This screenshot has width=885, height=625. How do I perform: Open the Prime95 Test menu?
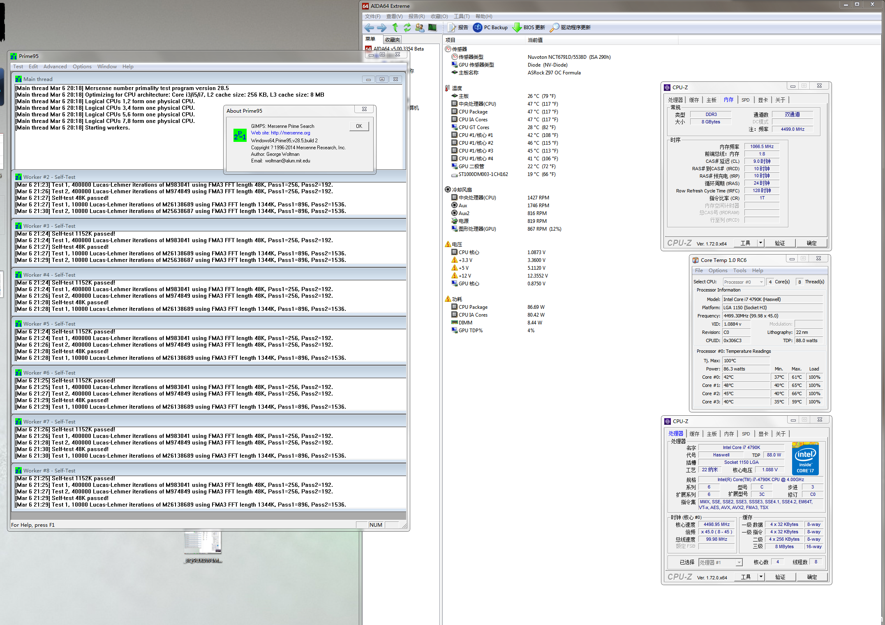[18, 67]
